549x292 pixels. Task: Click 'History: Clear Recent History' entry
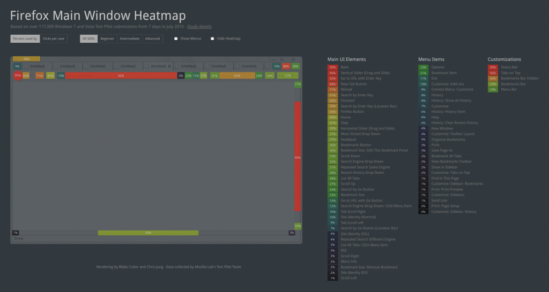click(455, 122)
